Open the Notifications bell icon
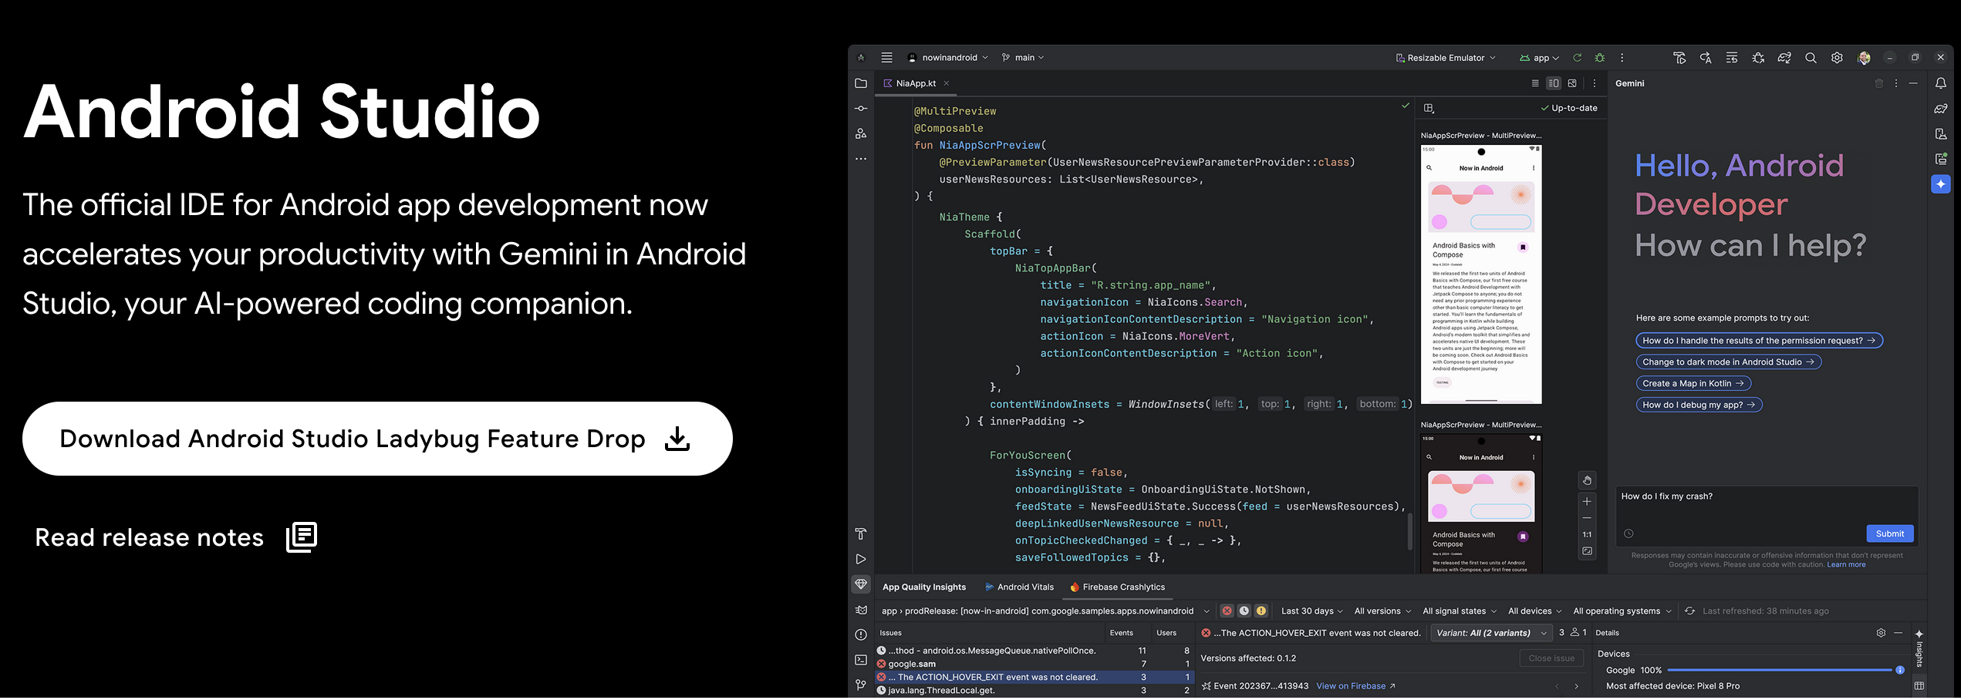1961x700 pixels. (1941, 83)
